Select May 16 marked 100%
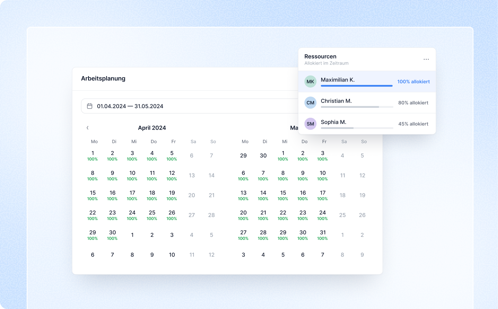The height and width of the screenshot is (309, 498). point(303,195)
